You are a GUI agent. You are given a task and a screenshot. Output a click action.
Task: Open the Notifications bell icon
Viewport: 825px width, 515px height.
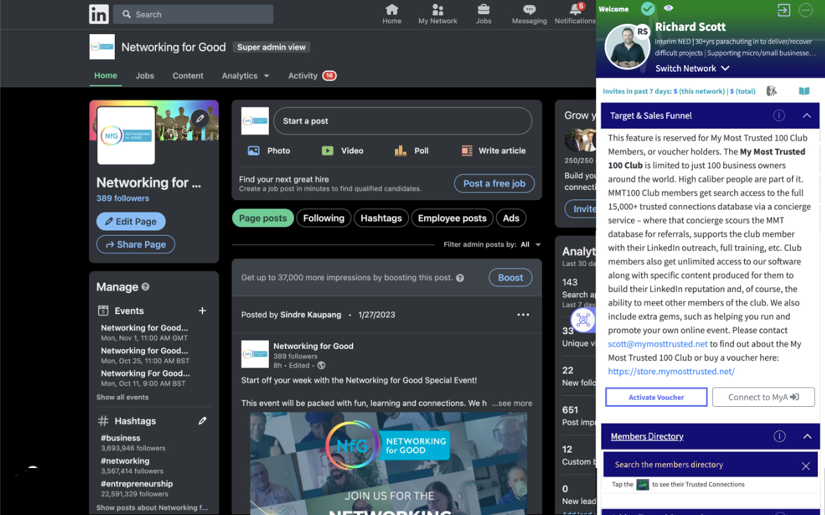tap(574, 14)
